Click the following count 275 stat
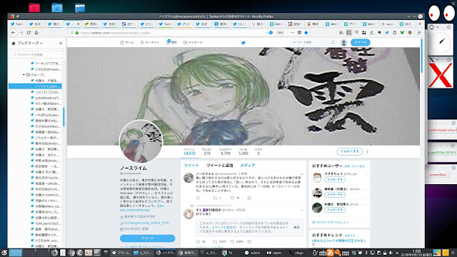 (x=207, y=151)
